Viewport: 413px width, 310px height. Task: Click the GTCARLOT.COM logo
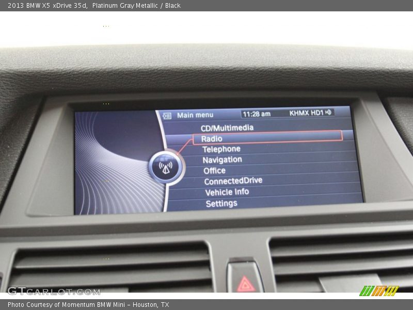tap(54, 291)
